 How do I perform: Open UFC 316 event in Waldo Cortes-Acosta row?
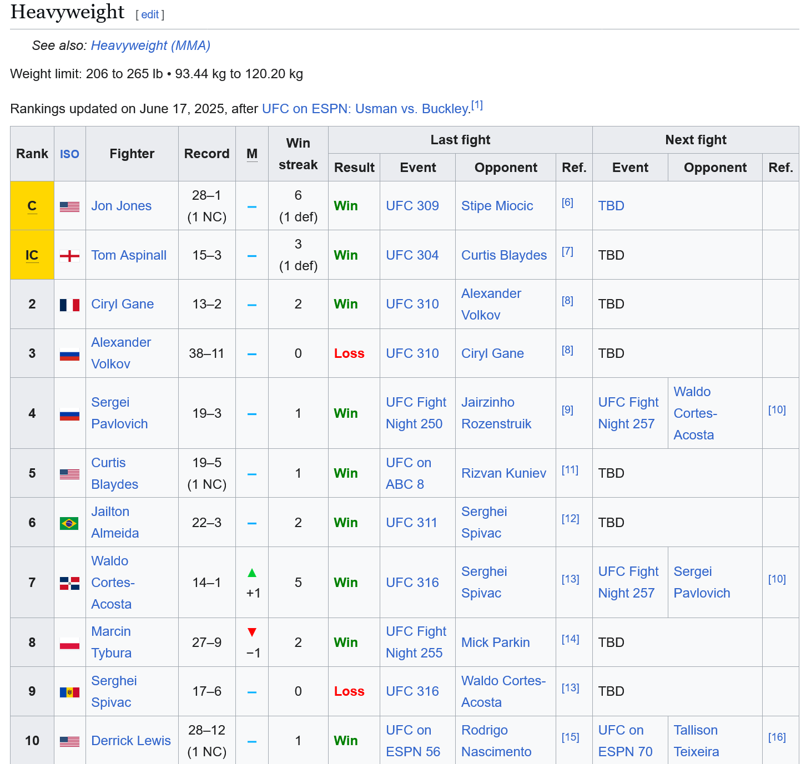click(x=412, y=583)
